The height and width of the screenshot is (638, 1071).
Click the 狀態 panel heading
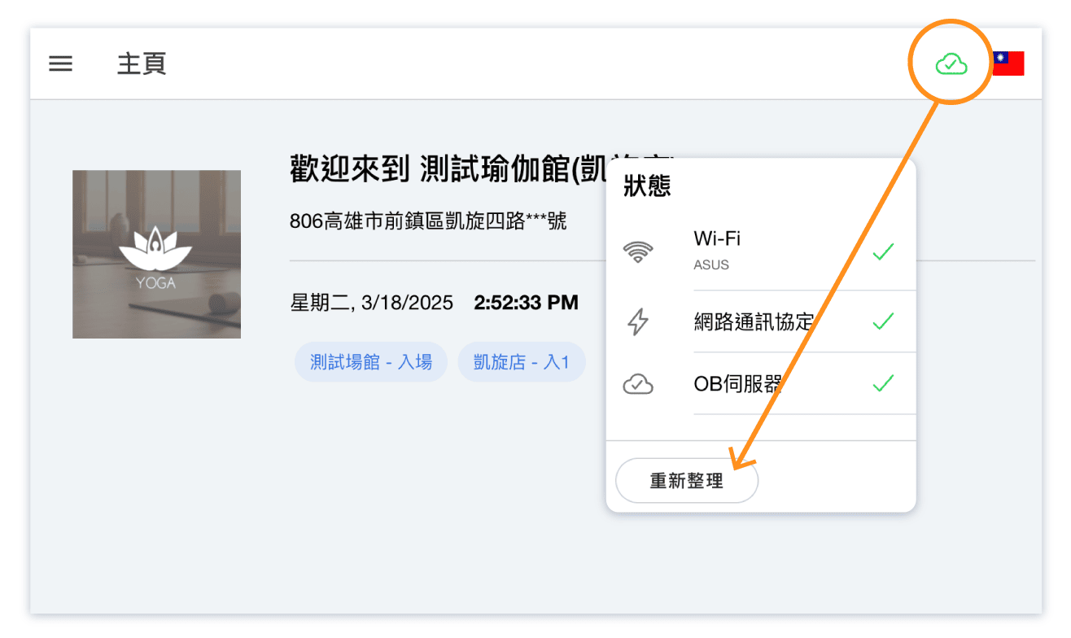(647, 186)
